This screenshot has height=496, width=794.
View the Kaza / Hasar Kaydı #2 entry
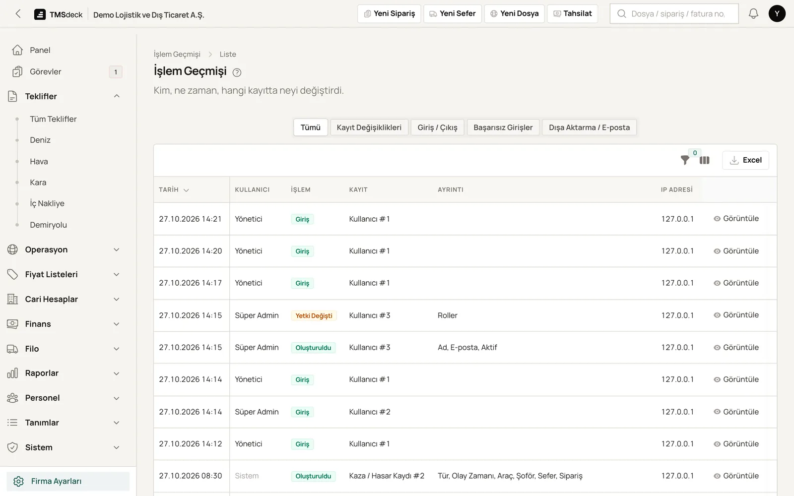pyautogui.click(x=736, y=476)
